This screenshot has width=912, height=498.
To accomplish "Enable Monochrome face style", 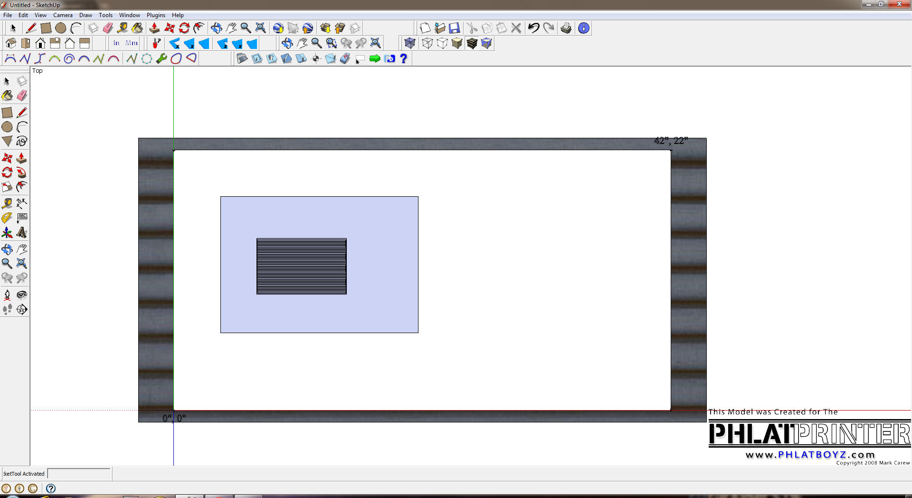I will pos(486,43).
